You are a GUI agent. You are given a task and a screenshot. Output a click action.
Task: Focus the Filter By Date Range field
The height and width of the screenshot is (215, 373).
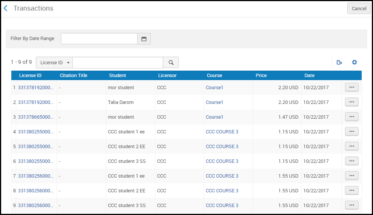point(99,39)
